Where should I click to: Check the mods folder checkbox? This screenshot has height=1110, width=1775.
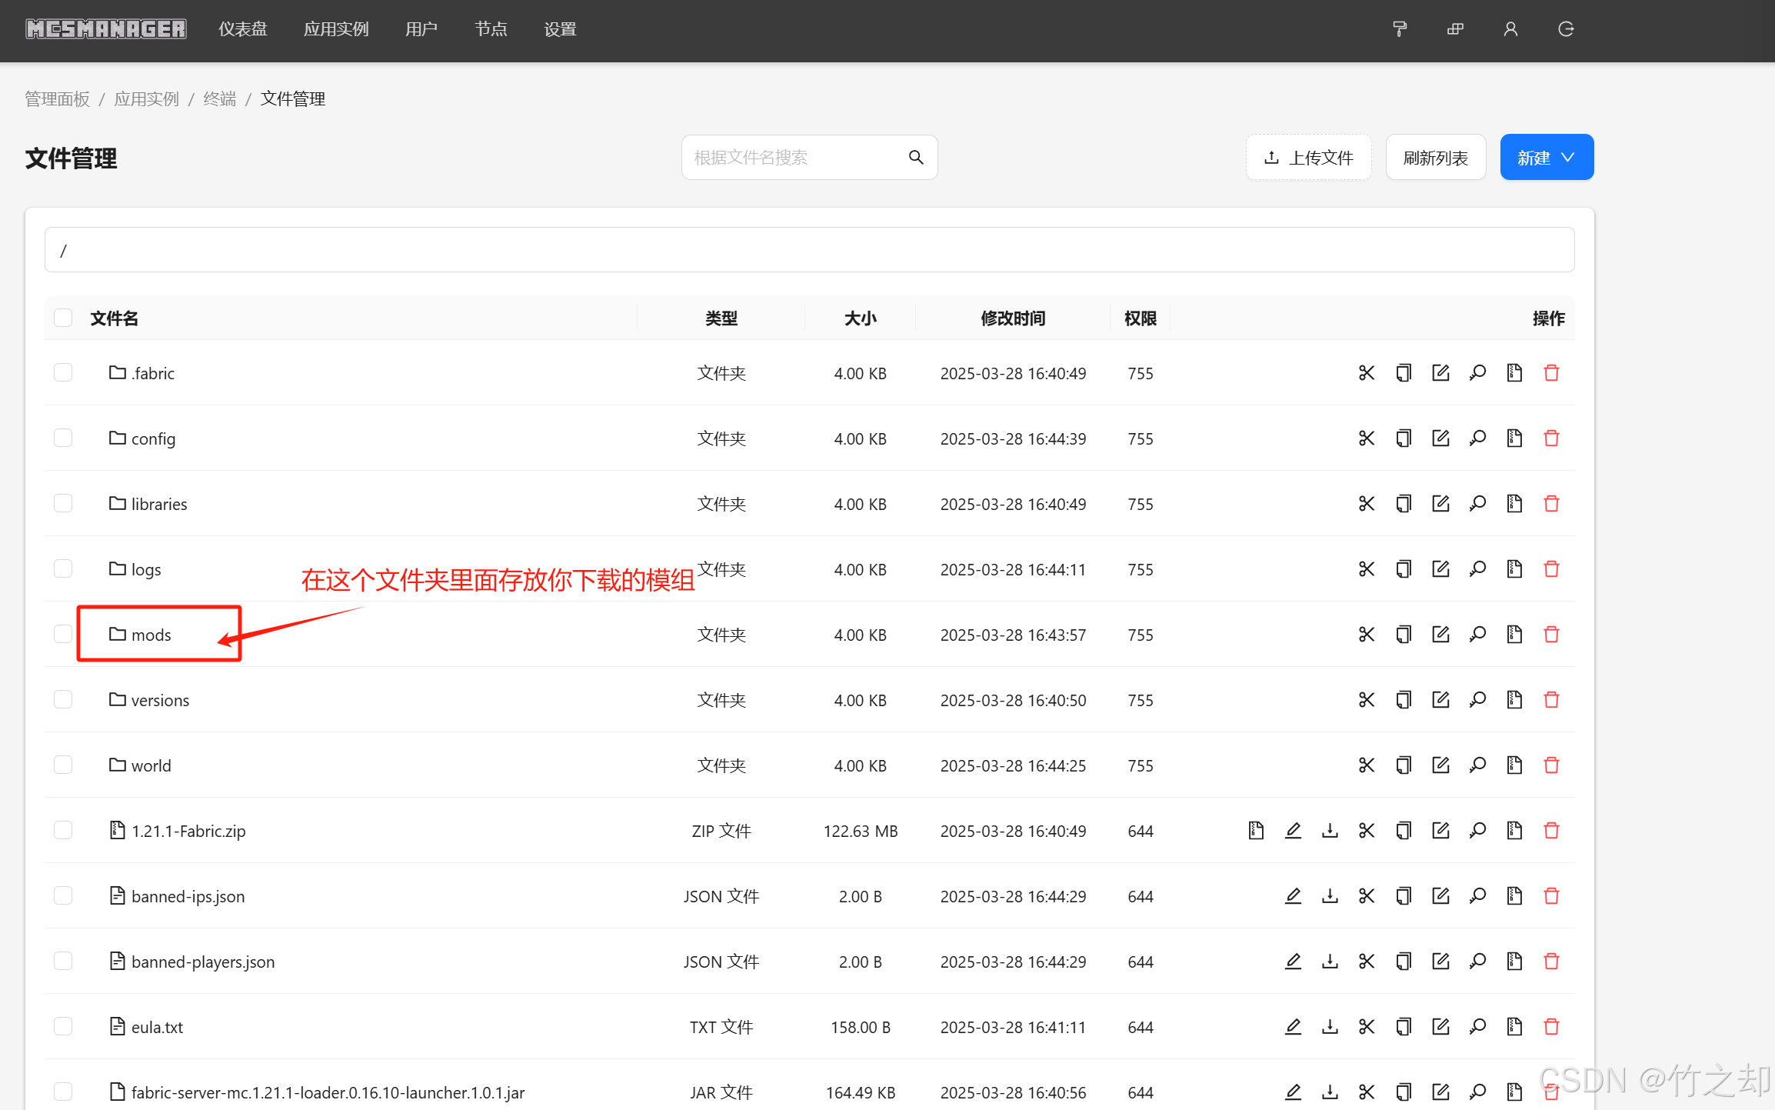pyautogui.click(x=63, y=635)
